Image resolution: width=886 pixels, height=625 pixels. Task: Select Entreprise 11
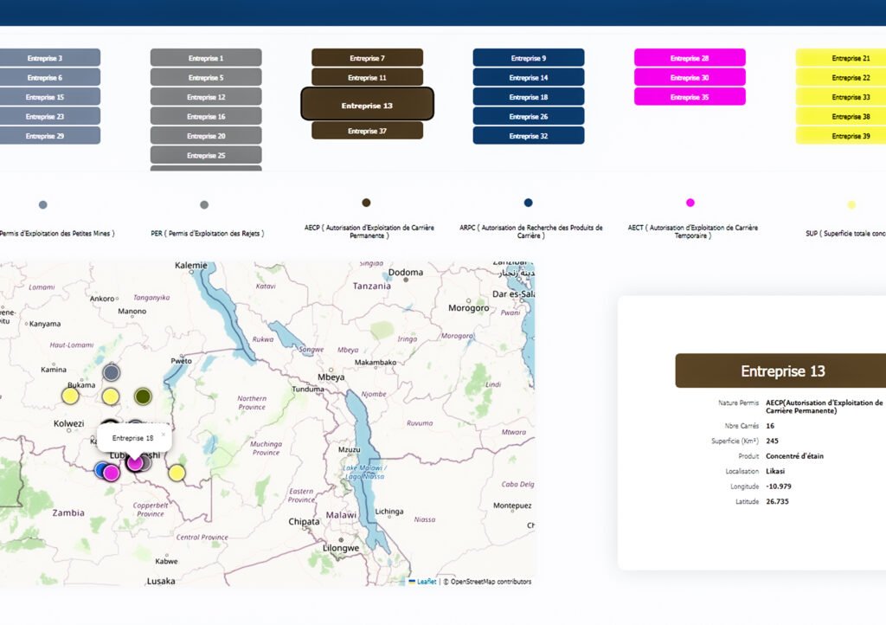(367, 77)
